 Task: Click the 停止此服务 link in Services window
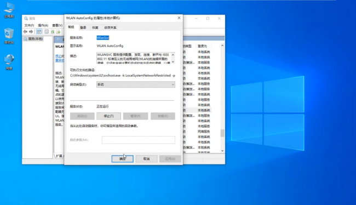[60, 56]
